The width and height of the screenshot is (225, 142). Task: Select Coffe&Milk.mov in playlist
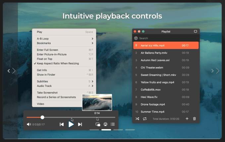tap(166, 90)
